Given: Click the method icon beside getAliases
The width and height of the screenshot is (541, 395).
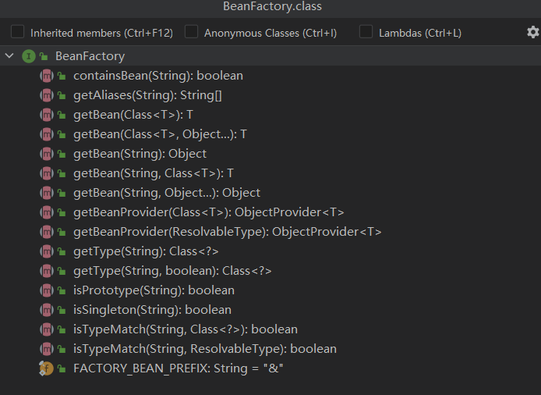Looking at the screenshot, I should (47, 95).
